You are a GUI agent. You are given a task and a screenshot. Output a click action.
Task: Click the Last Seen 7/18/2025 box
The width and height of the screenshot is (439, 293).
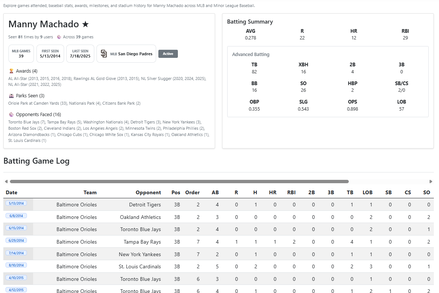pos(80,53)
